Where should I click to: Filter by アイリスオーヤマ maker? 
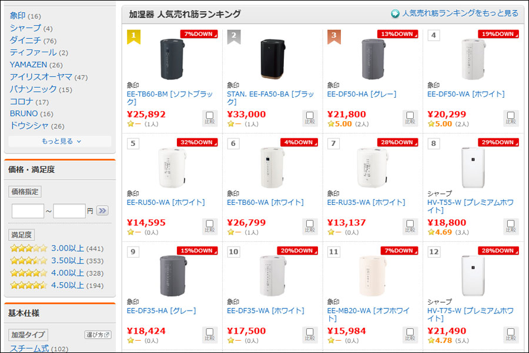tap(41, 77)
